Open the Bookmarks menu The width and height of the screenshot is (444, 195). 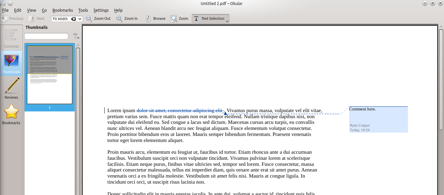(63, 10)
